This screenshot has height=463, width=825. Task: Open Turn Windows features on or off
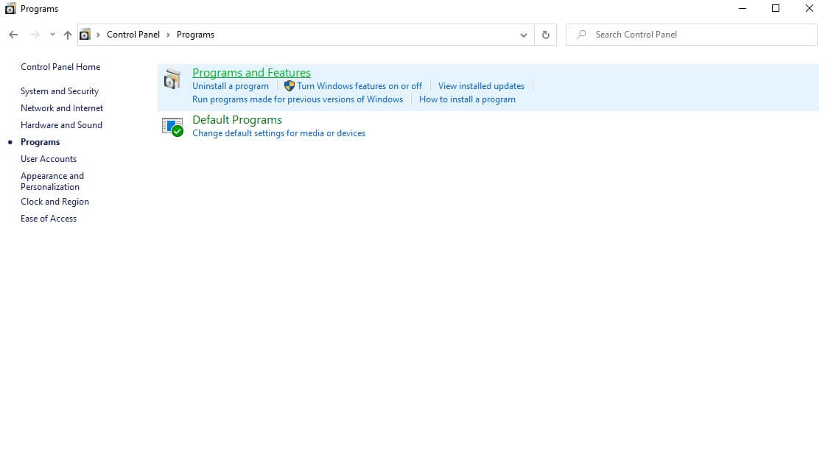pyautogui.click(x=359, y=86)
